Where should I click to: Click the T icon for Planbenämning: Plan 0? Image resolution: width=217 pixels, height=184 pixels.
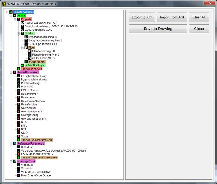30,55
